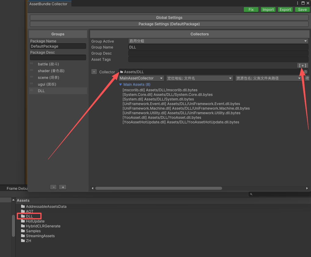Click the Fix button

click(251, 9)
